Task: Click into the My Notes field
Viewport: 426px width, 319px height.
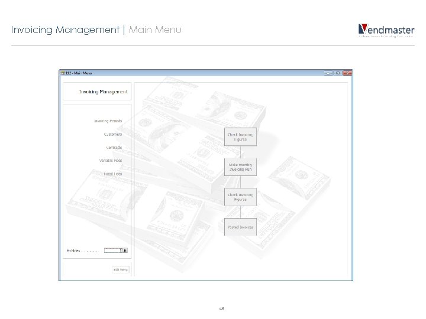Action: pyautogui.click(x=114, y=250)
